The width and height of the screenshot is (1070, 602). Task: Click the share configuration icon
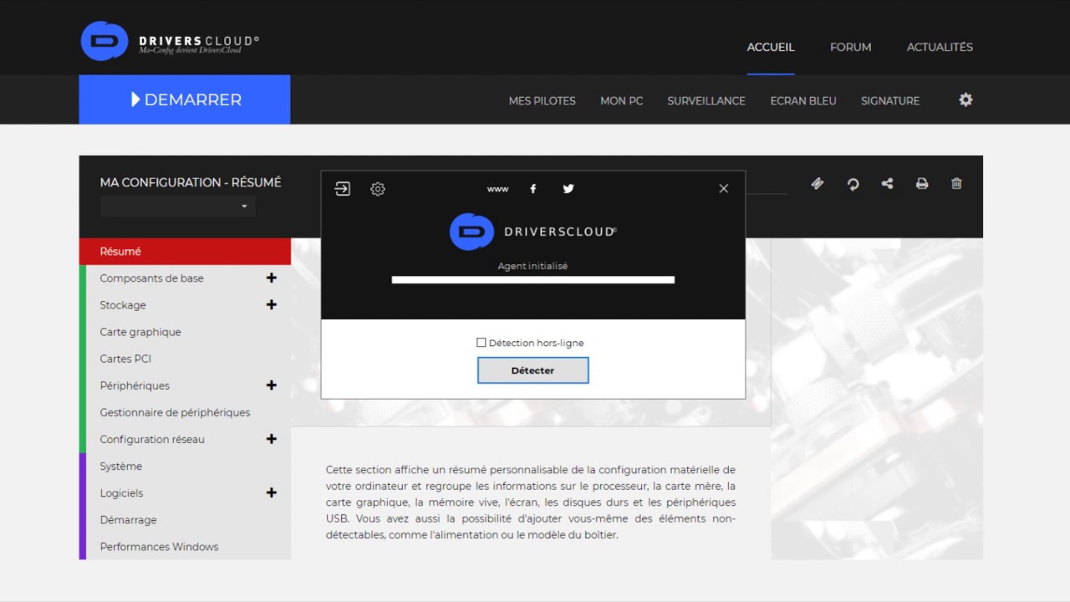pos(887,184)
